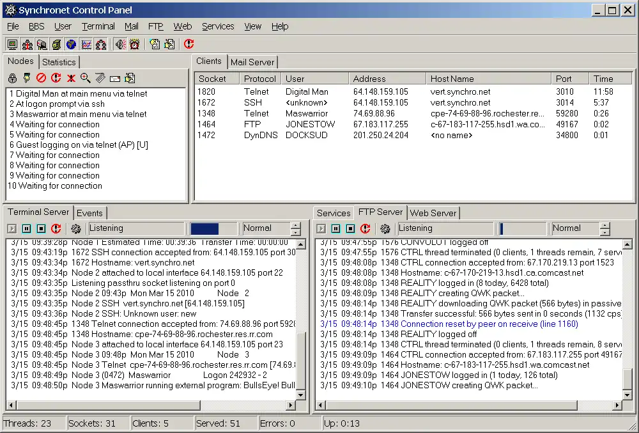
Task: Open the Terminal Server configuration gear icon
Action: pyautogui.click(x=76, y=228)
